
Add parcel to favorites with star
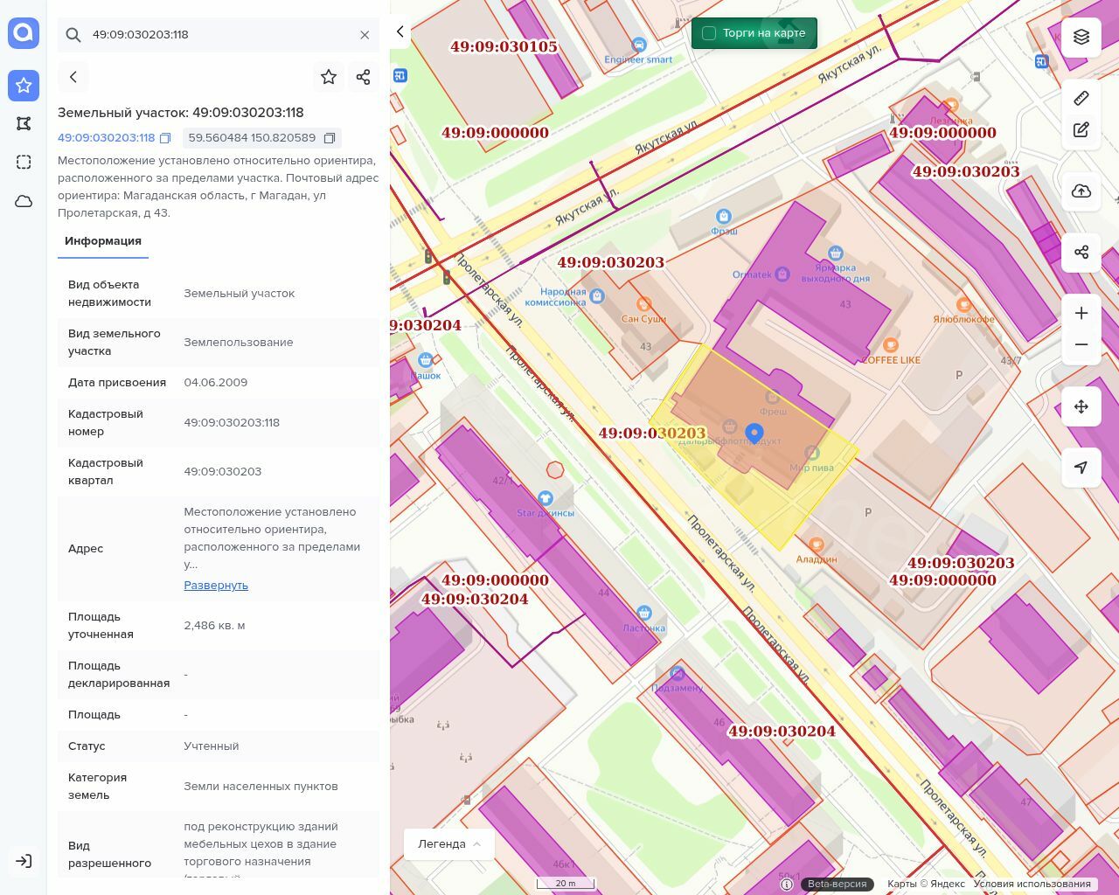[329, 77]
